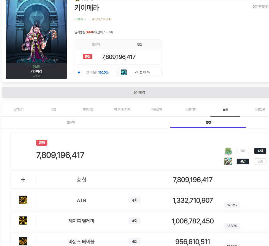Viewport: 269px width, 246px height.
Task: Select the 타락 option toggle
Action: click(x=260, y=151)
